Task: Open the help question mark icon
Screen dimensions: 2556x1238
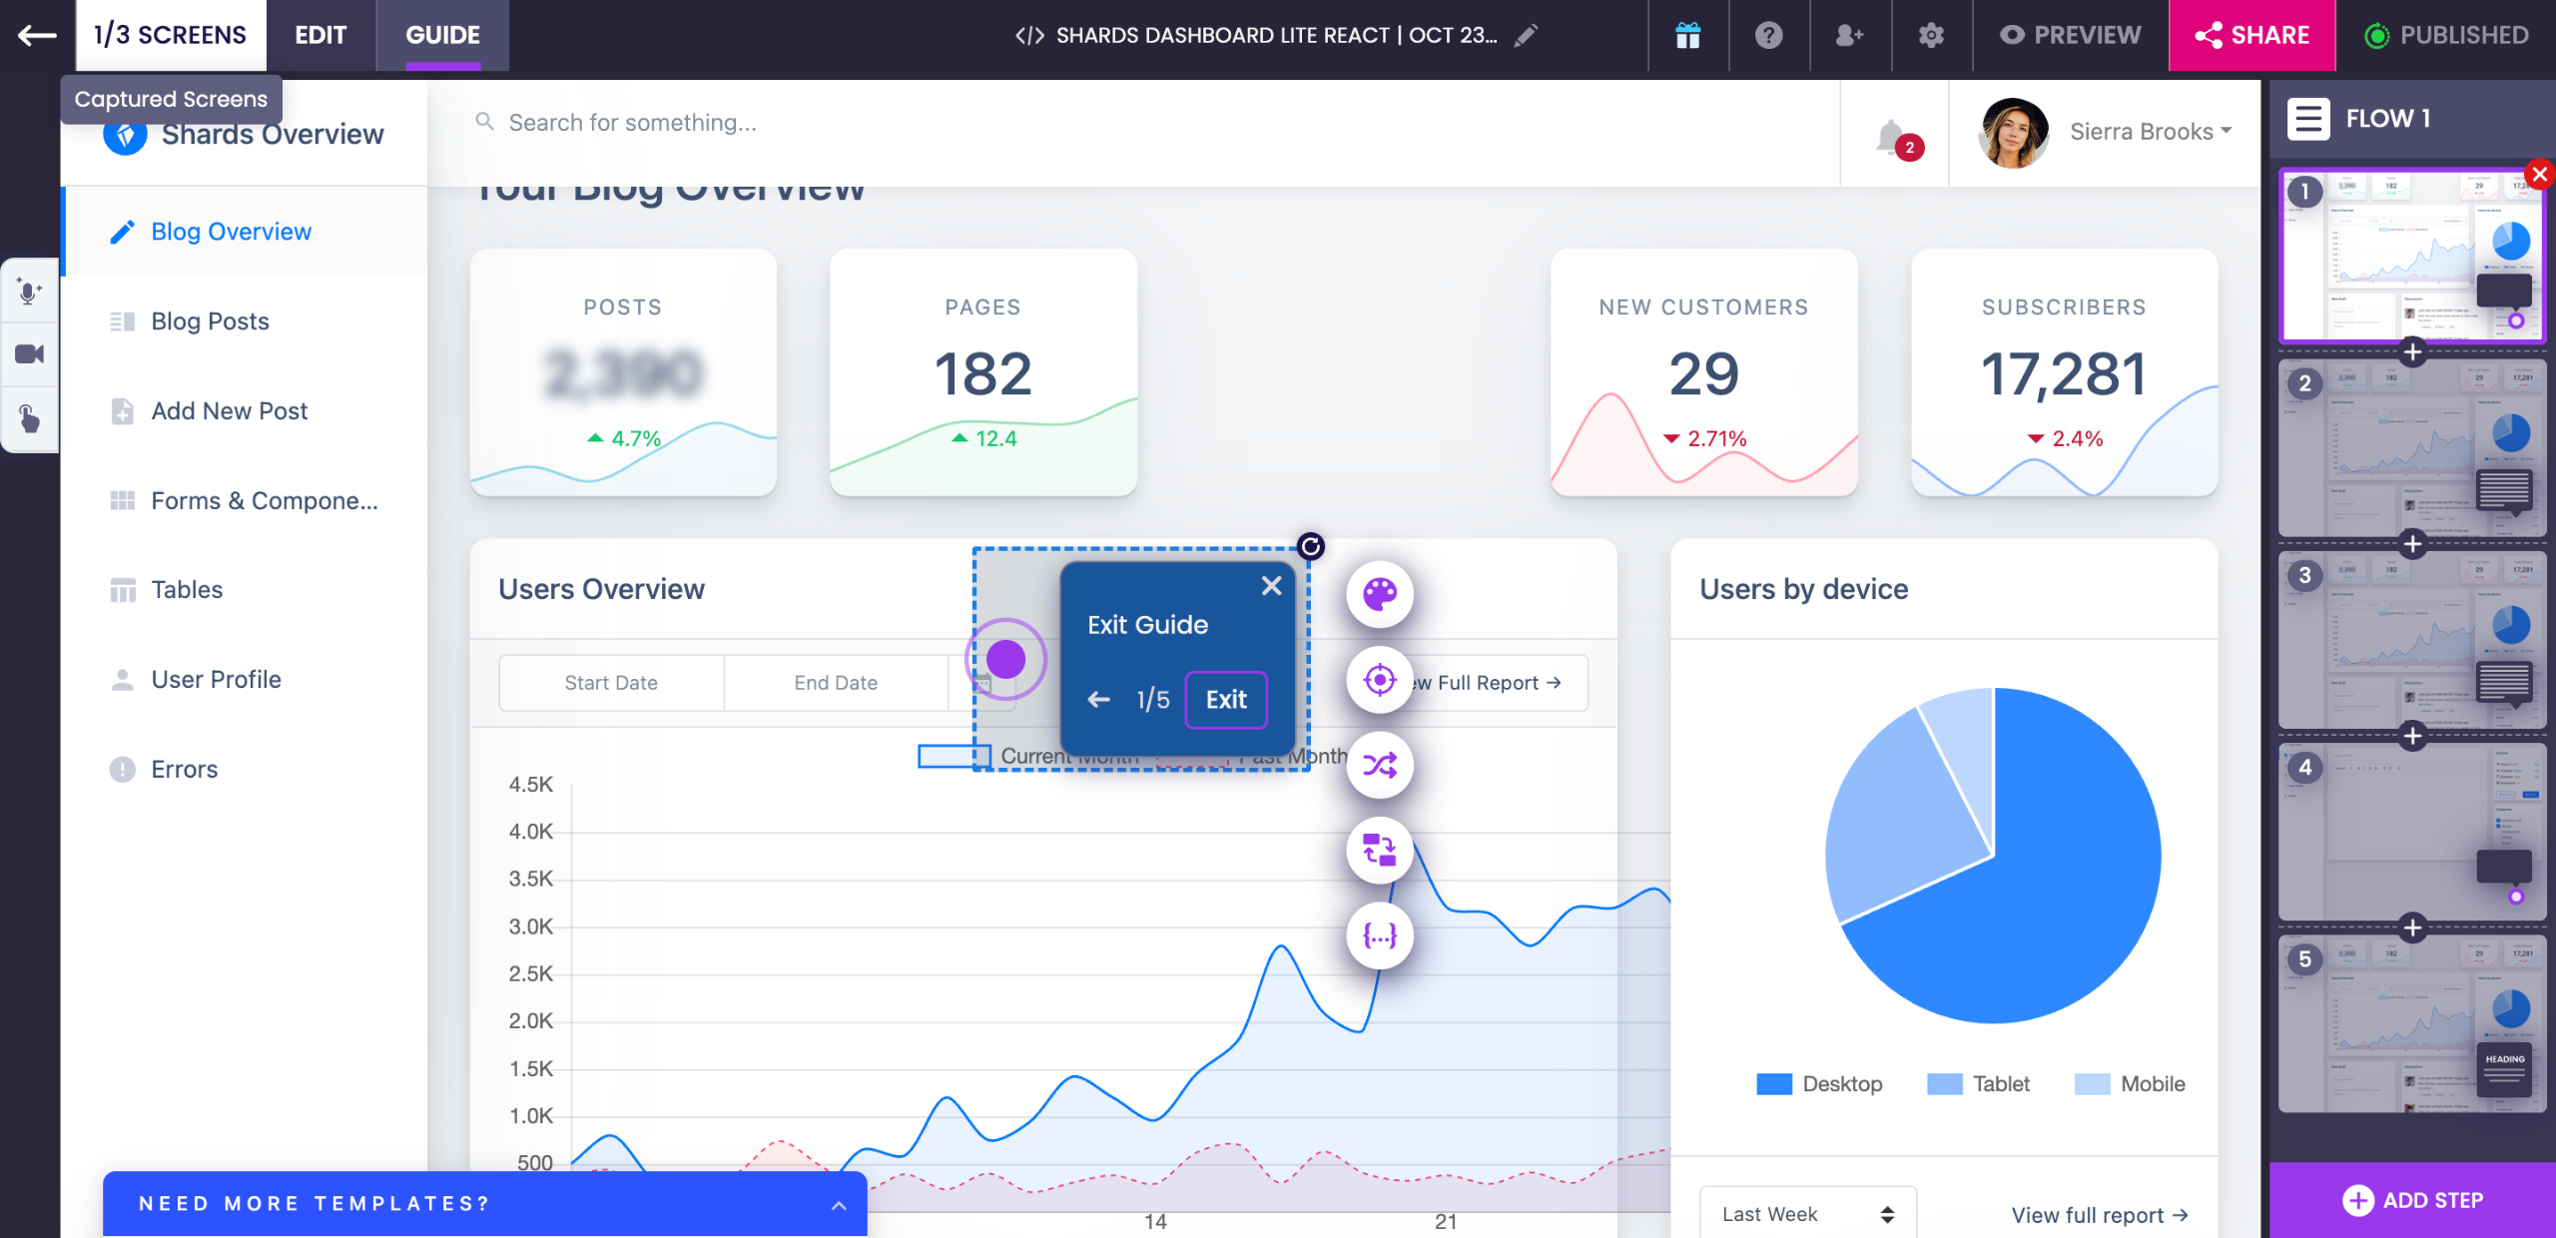Action: coord(1768,36)
